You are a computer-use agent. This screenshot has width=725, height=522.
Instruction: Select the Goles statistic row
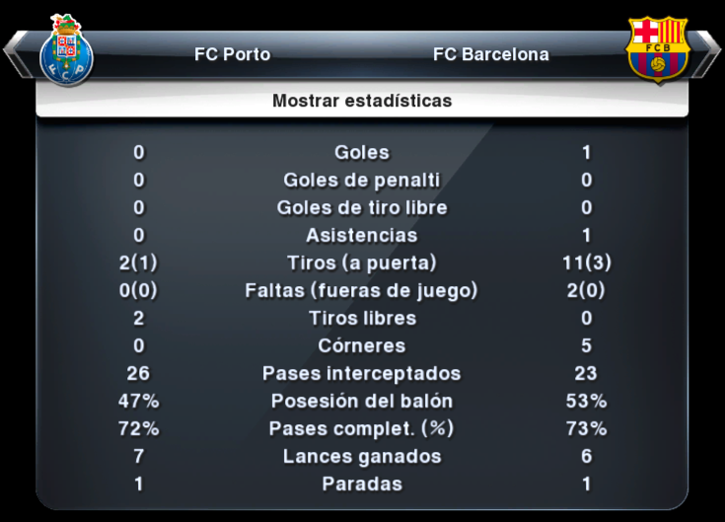(x=362, y=153)
